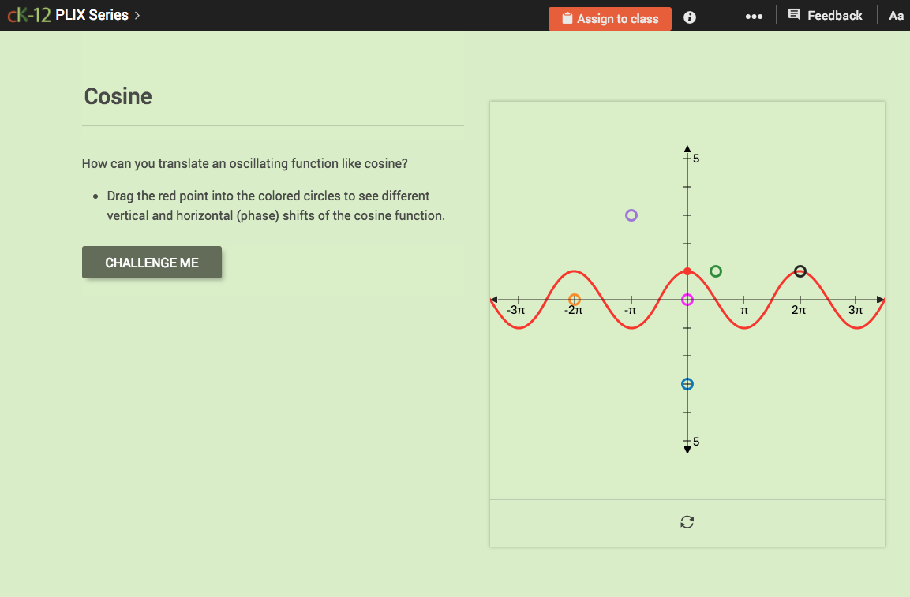Select the magenta circle at the origin
Viewport: 910px width, 597px height.
687,299
